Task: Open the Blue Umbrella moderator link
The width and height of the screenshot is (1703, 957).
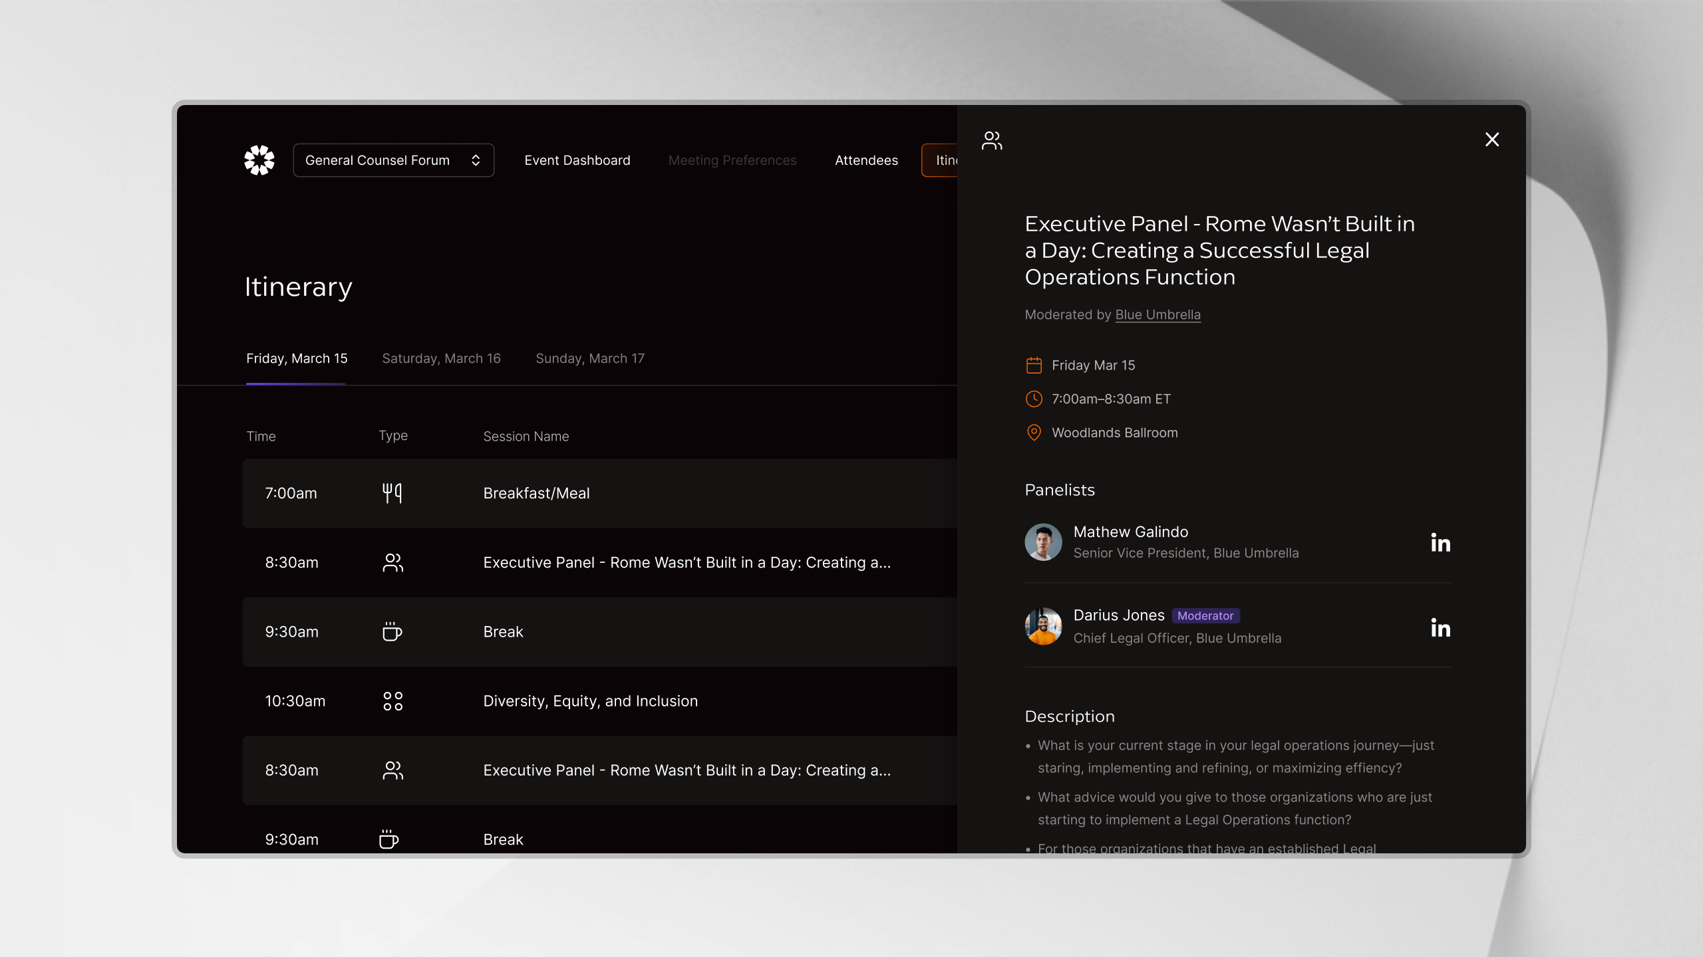Action: 1158,314
